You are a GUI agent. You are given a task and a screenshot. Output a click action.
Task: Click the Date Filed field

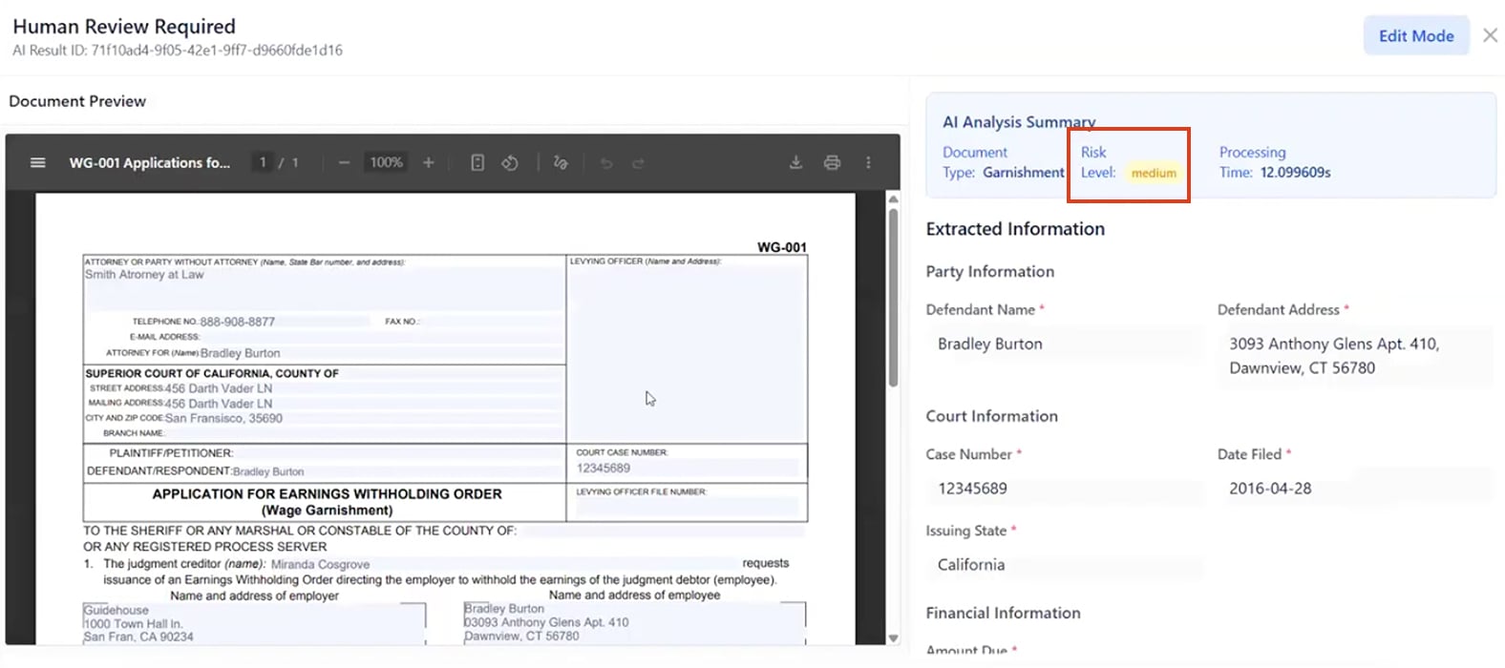tap(1353, 489)
